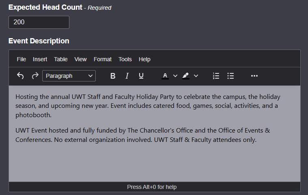Open the File menu
Viewport: 308px width, 195px height.
[21, 59]
